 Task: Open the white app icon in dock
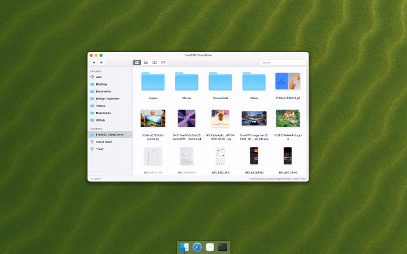tap(210, 247)
